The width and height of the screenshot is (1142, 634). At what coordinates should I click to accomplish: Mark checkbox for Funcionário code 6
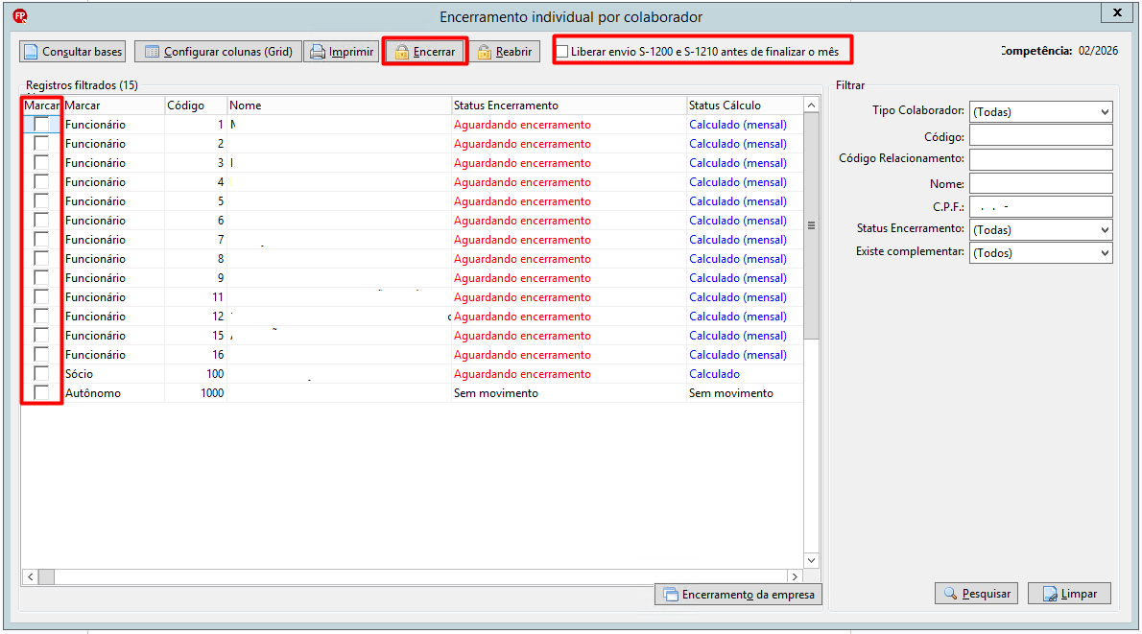coord(41,221)
